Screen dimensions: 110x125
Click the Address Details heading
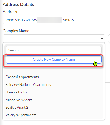(x=18, y=5)
